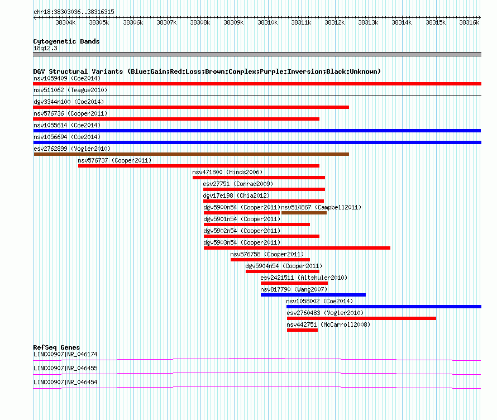Open esv2762899 (Vogler2010) label
Screen dimensions: 497x420
click(x=72, y=149)
